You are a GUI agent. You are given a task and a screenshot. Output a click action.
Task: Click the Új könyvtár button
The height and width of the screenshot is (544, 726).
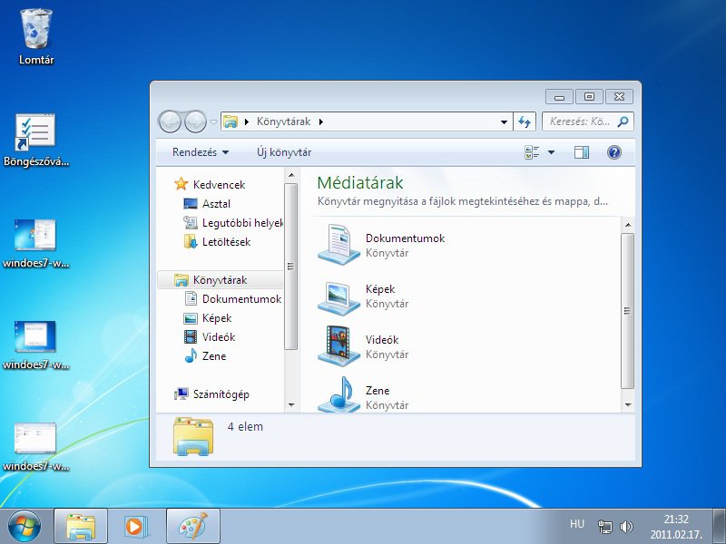284,152
